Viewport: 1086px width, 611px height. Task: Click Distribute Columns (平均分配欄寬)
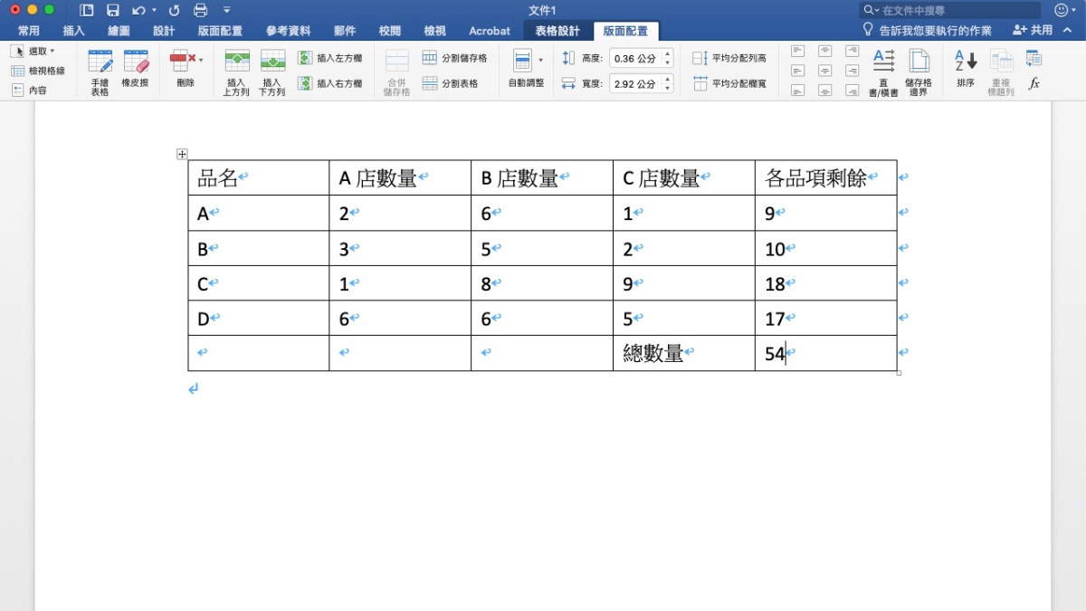tap(729, 83)
